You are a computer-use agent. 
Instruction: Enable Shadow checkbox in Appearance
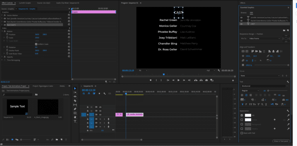point(242,129)
